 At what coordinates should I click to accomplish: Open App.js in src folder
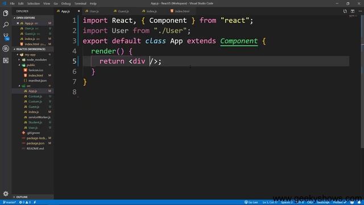(33, 91)
